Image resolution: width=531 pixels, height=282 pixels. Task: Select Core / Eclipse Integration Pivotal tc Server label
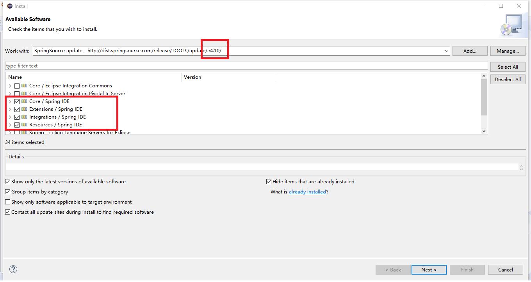(77, 94)
